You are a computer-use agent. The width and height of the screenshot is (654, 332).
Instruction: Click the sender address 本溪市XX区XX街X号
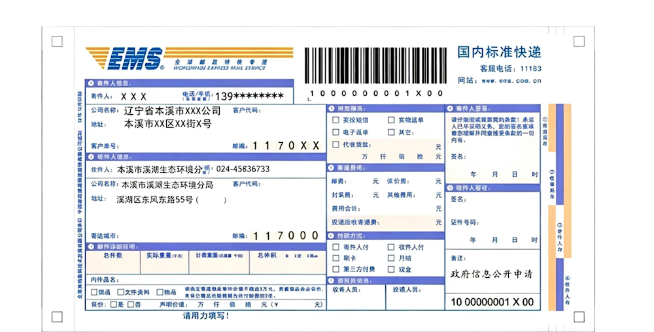click(167, 124)
